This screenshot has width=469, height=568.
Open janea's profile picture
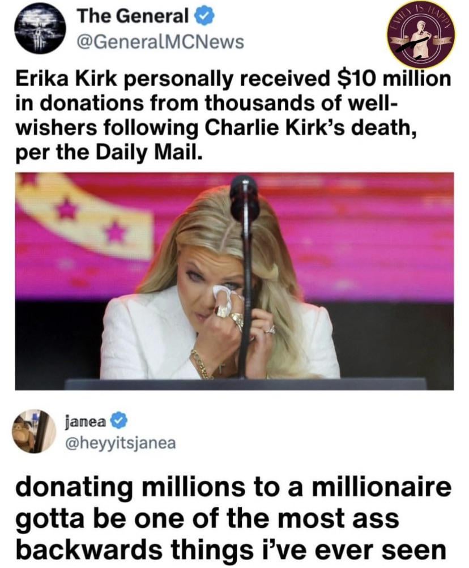(x=35, y=431)
